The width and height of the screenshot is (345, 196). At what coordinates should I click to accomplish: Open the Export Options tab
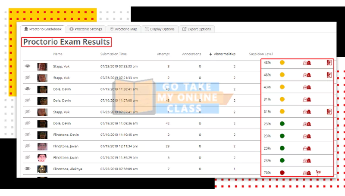click(x=197, y=29)
